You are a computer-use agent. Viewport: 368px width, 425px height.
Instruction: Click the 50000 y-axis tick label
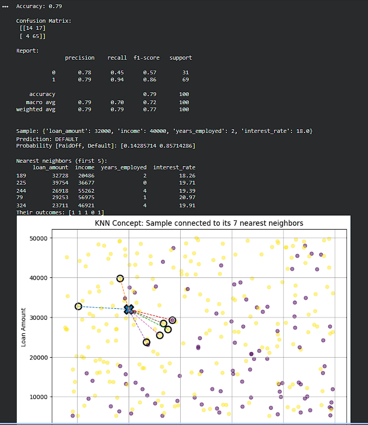[39, 238]
